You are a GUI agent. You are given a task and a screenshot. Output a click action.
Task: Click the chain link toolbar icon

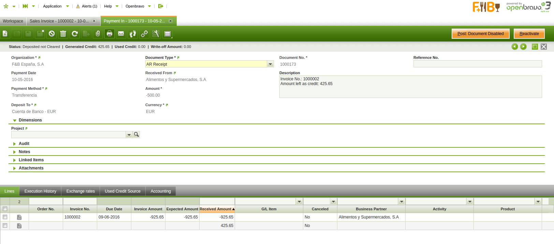point(144,34)
